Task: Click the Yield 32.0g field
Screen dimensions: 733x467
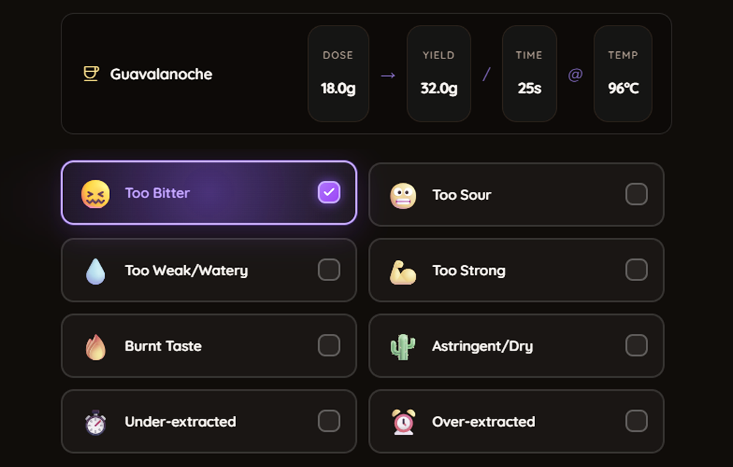Action: click(x=438, y=74)
